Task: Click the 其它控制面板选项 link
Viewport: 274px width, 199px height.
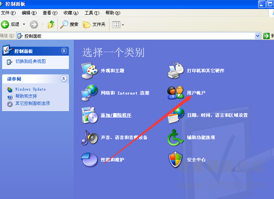Action: (x=32, y=103)
